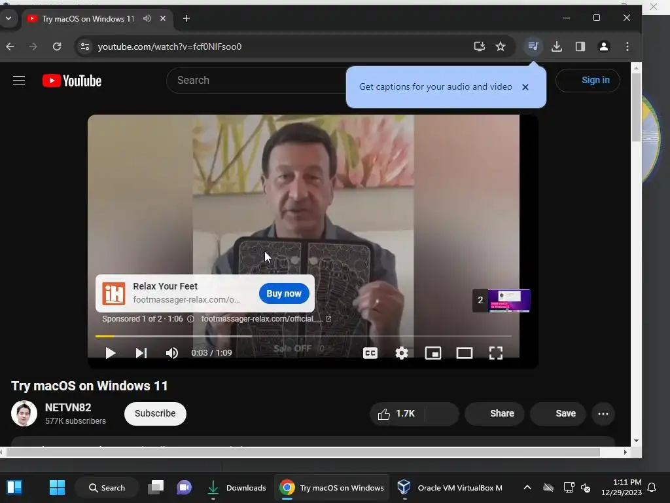Open Task View on taskbar

(x=156, y=487)
